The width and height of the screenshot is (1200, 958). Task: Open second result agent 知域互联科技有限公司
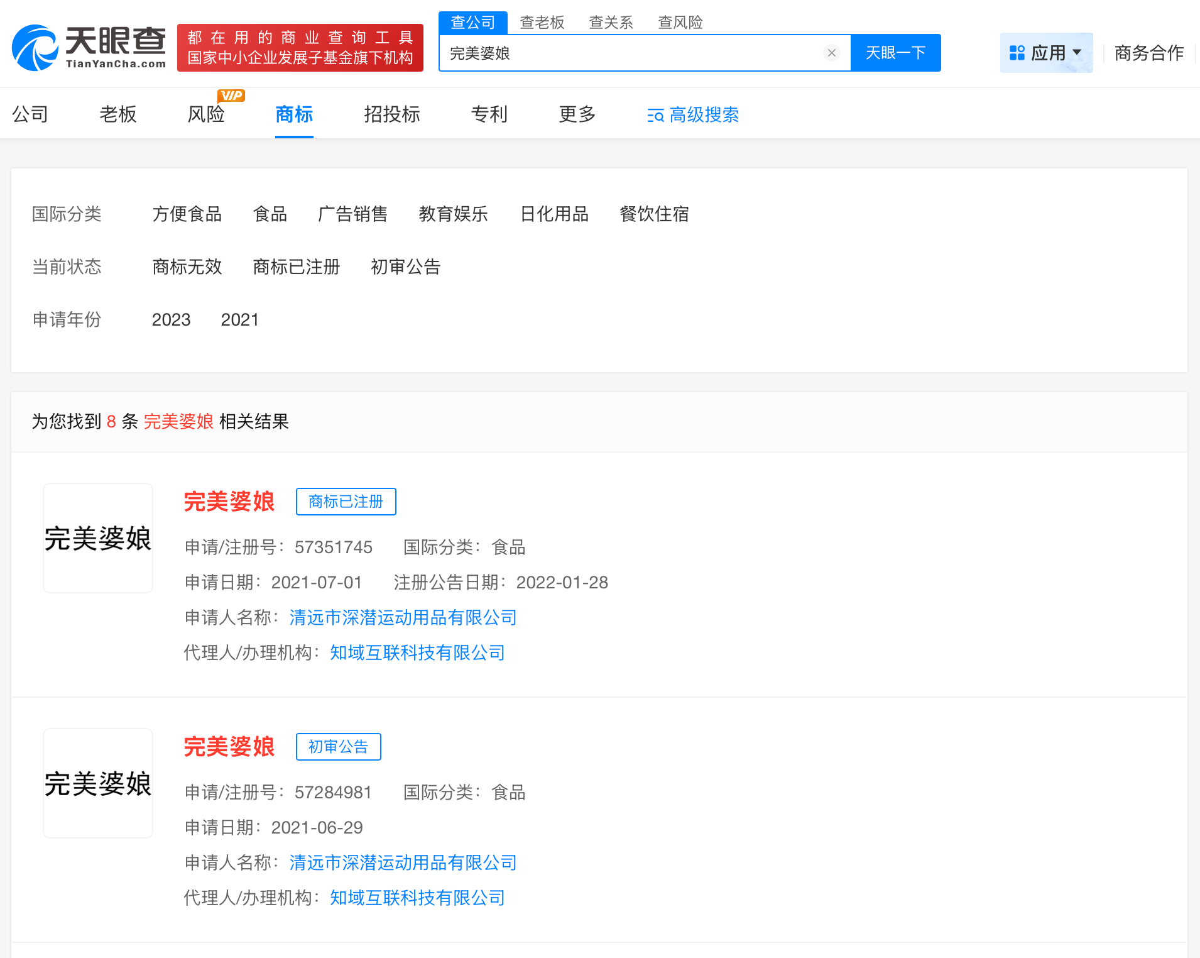pos(417,898)
